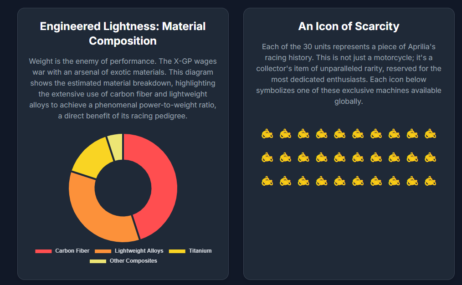The image size is (462, 285).
Task: Toggle the Carbon Fiber legend label
Action: 72,251
